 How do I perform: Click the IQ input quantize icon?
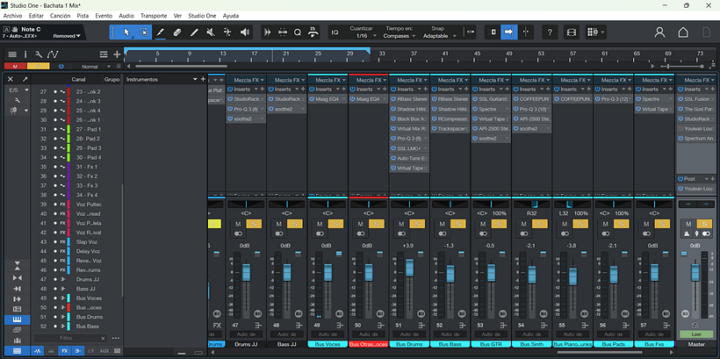(335, 32)
